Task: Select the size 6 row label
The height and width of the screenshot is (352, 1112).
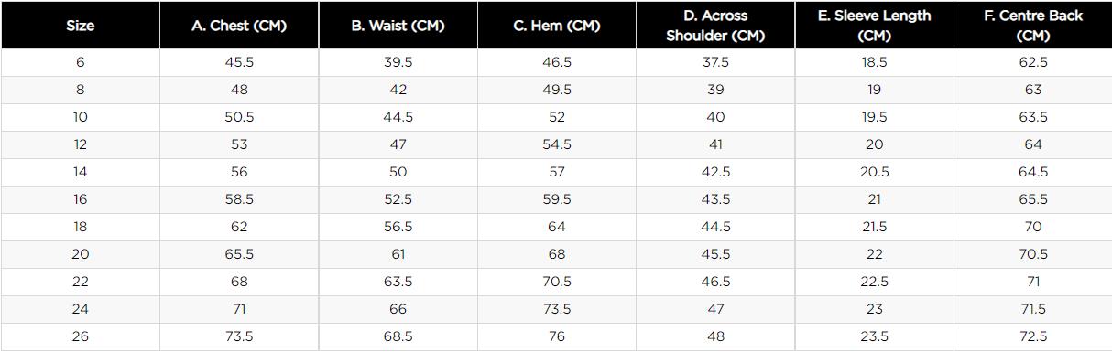Action: click(x=80, y=62)
